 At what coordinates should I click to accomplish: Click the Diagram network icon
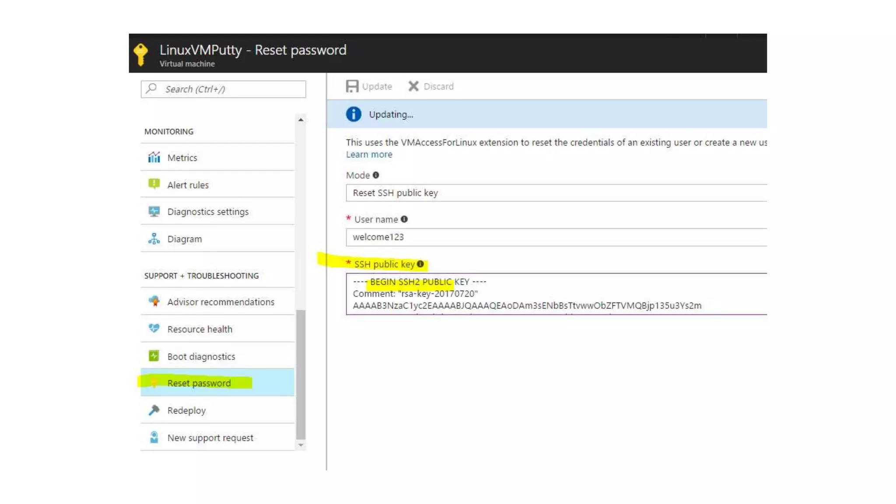coord(154,239)
